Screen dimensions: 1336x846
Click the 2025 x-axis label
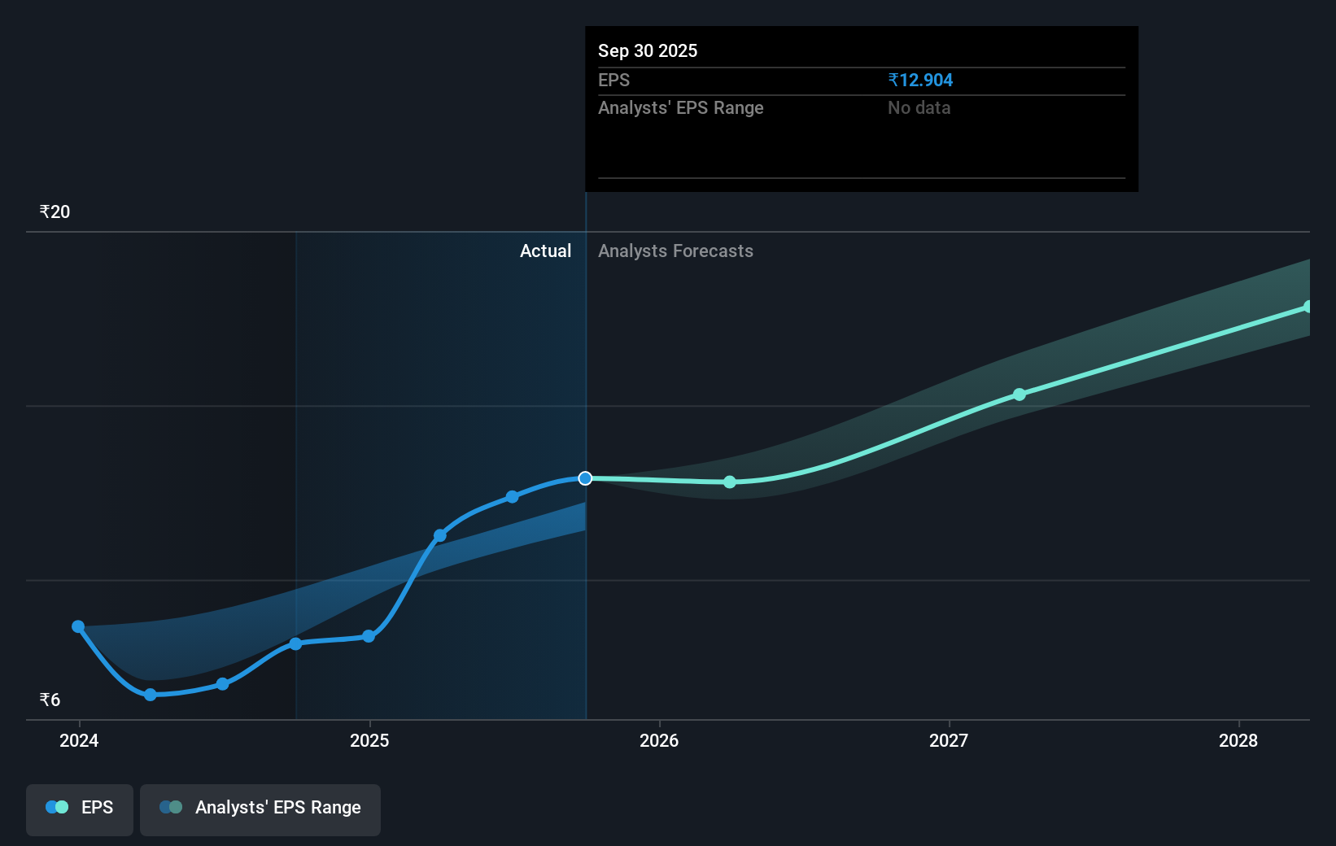[369, 741]
